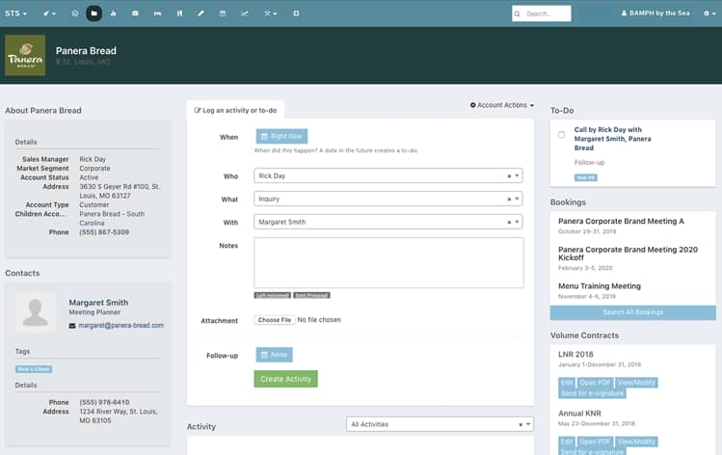Click phone number (555) 867-5309
This screenshot has height=455, width=722.
104,232
